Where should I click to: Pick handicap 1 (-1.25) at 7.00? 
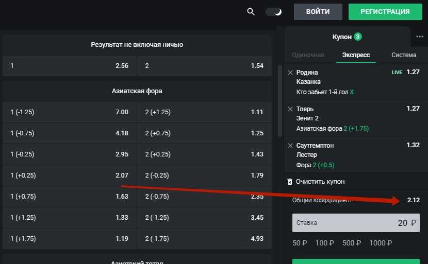pos(70,112)
